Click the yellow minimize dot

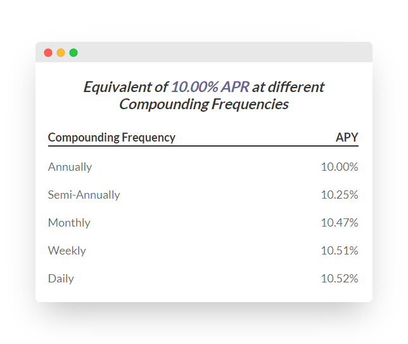point(61,53)
